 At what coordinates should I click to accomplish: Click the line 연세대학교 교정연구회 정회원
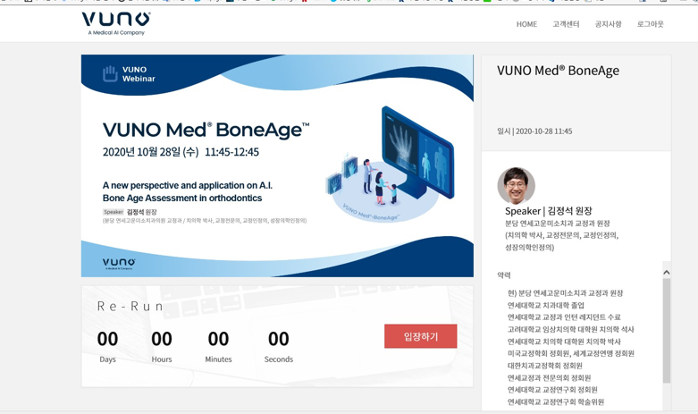click(x=552, y=390)
